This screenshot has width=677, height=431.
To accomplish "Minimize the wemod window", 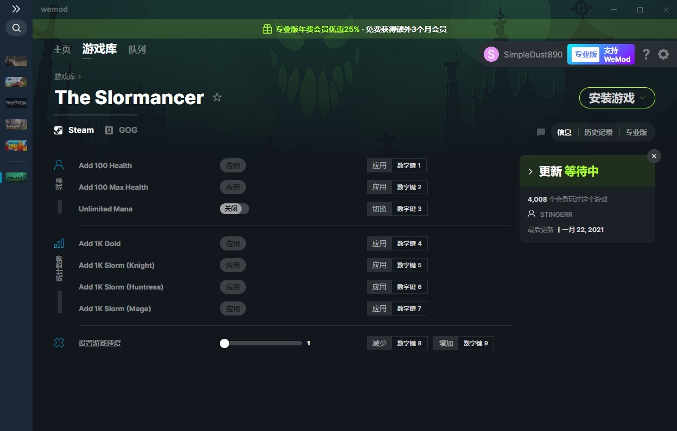I will point(614,10).
